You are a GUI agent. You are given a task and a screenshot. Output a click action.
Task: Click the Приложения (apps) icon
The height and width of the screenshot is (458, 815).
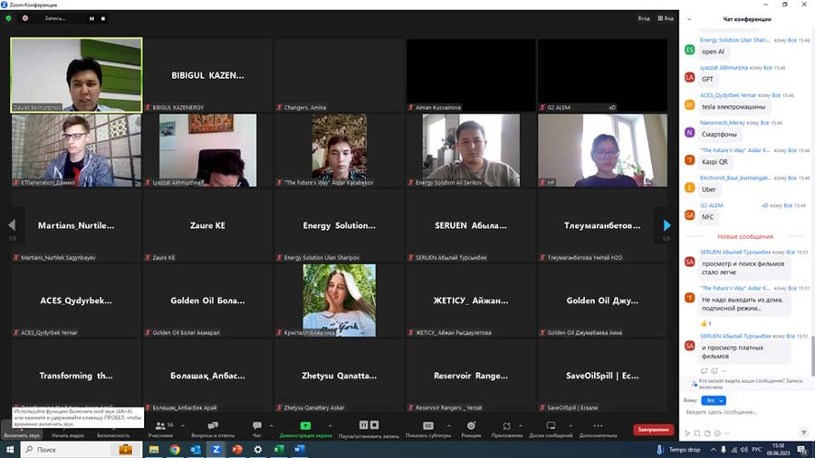point(506,425)
